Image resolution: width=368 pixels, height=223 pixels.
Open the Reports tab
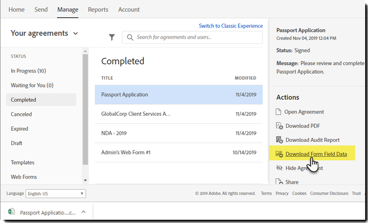pos(98,9)
